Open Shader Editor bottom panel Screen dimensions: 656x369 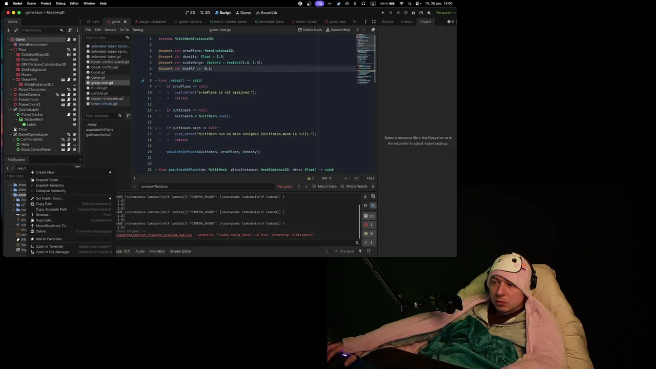pyautogui.click(x=180, y=251)
